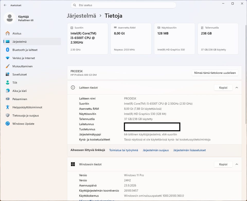Click the Windows 11 Pro value
The height and width of the screenshot is (201, 247).
[x=134, y=175]
